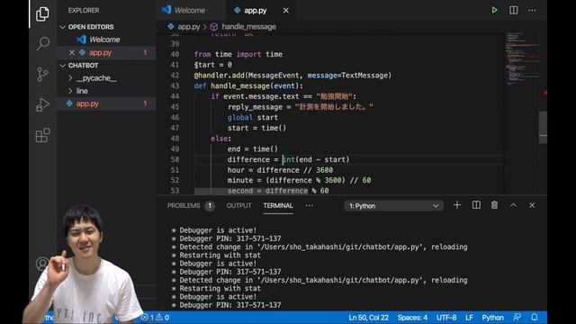Viewport: 576px width, 324px height.
Task: Click the code minimap overview
Action: pos(522,58)
